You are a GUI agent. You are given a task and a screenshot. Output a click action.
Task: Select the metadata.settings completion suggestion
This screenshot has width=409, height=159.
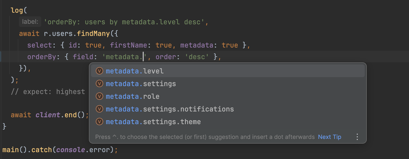click(141, 83)
